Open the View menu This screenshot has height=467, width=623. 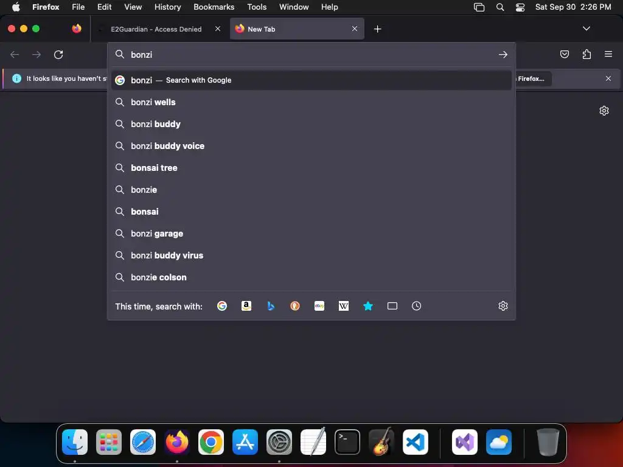tap(133, 7)
